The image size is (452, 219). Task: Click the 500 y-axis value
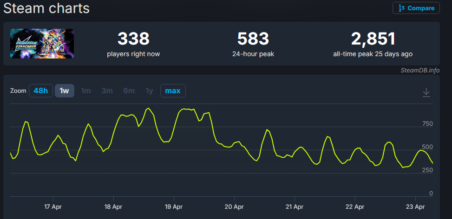(x=427, y=147)
